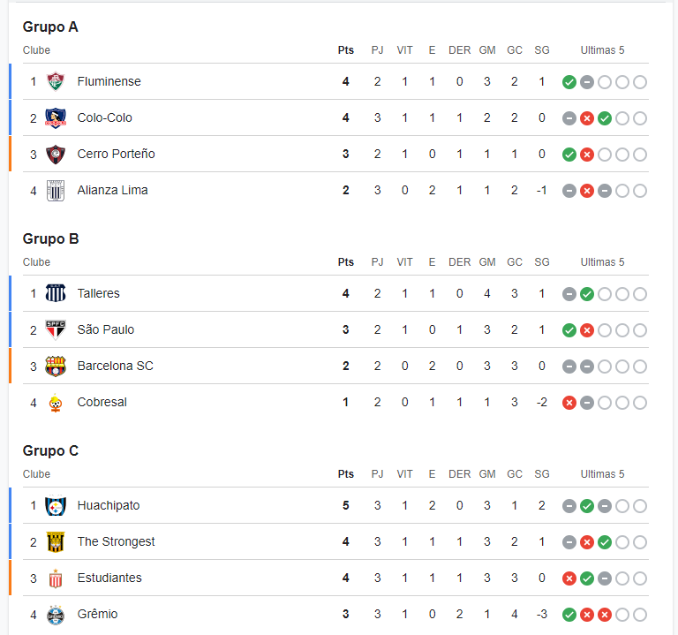Click Barcelona SC's first gray draw indicator

pyautogui.click(x=569, y=367)
